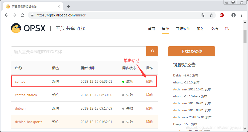248x132 pixels.
Task: Open the debian mirror link
Action: tap(20, 108)
